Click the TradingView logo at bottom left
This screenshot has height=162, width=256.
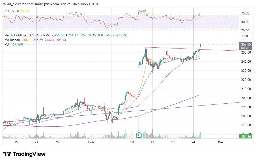24,154
